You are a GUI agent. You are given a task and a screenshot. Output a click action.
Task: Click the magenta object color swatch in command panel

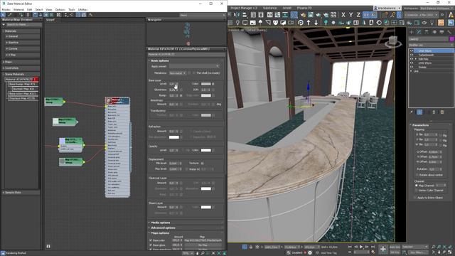click(451, 39)
